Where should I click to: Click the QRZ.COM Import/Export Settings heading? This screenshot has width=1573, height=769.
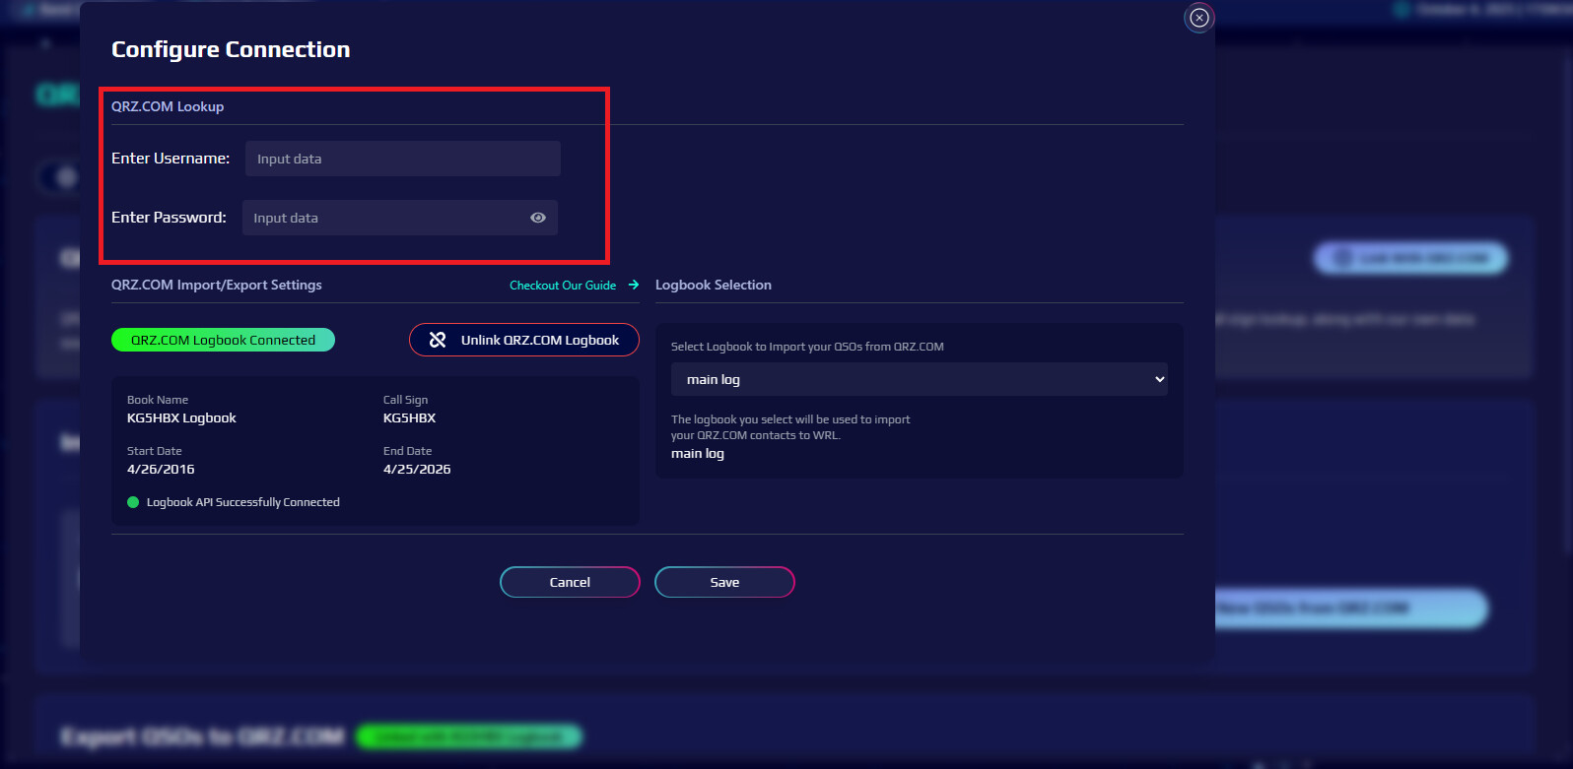(217, 285)
